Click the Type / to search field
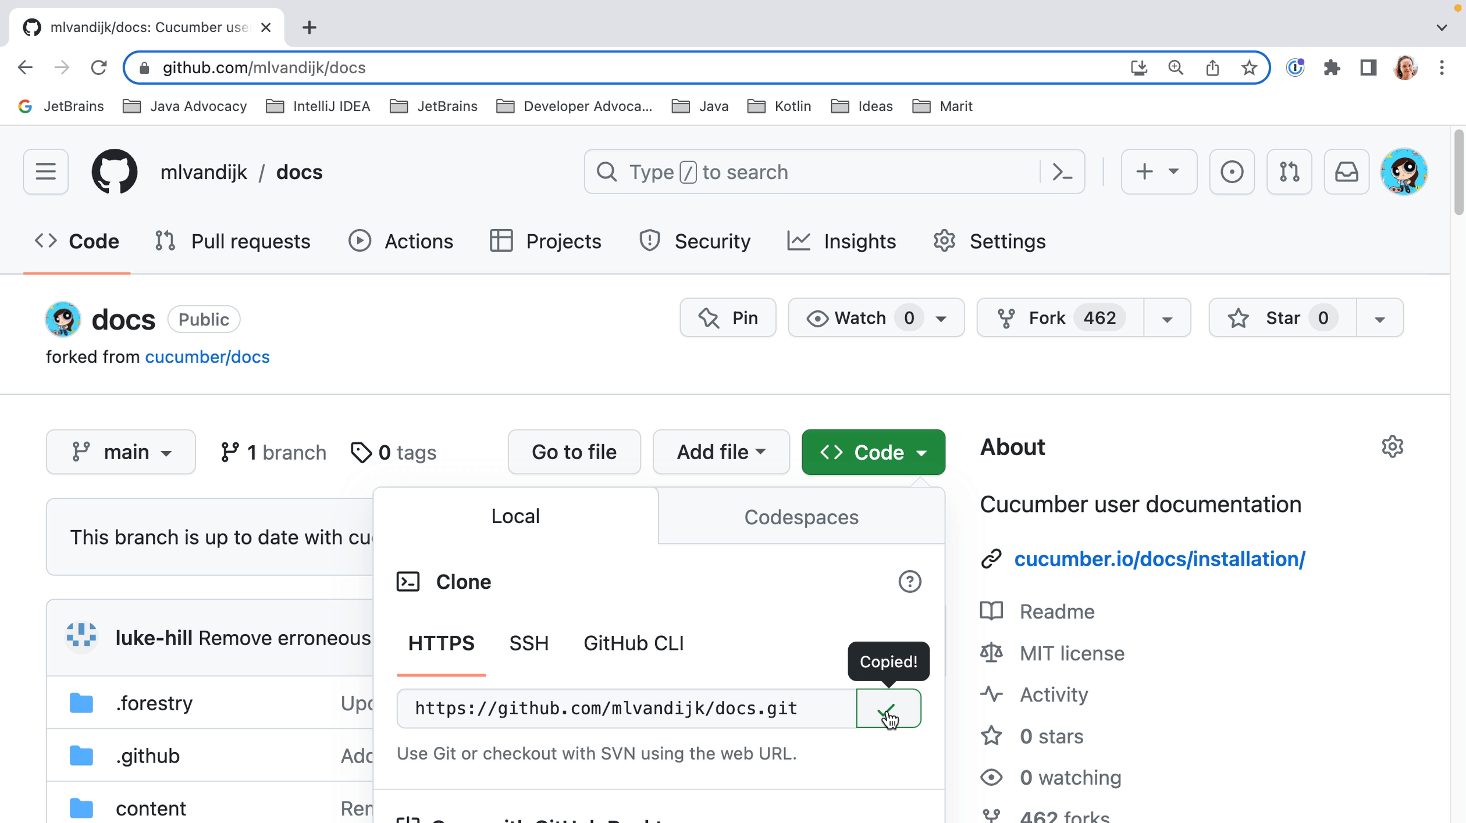Viewport: 1466px width, 823px height. (x=814, y=172)
